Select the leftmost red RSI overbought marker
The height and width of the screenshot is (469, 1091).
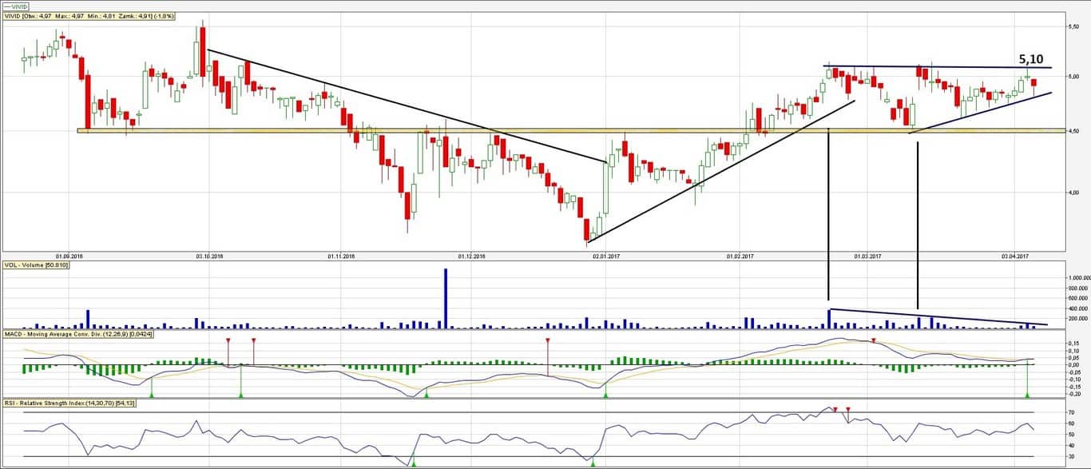pyautogui.click(x=835, y=410)
